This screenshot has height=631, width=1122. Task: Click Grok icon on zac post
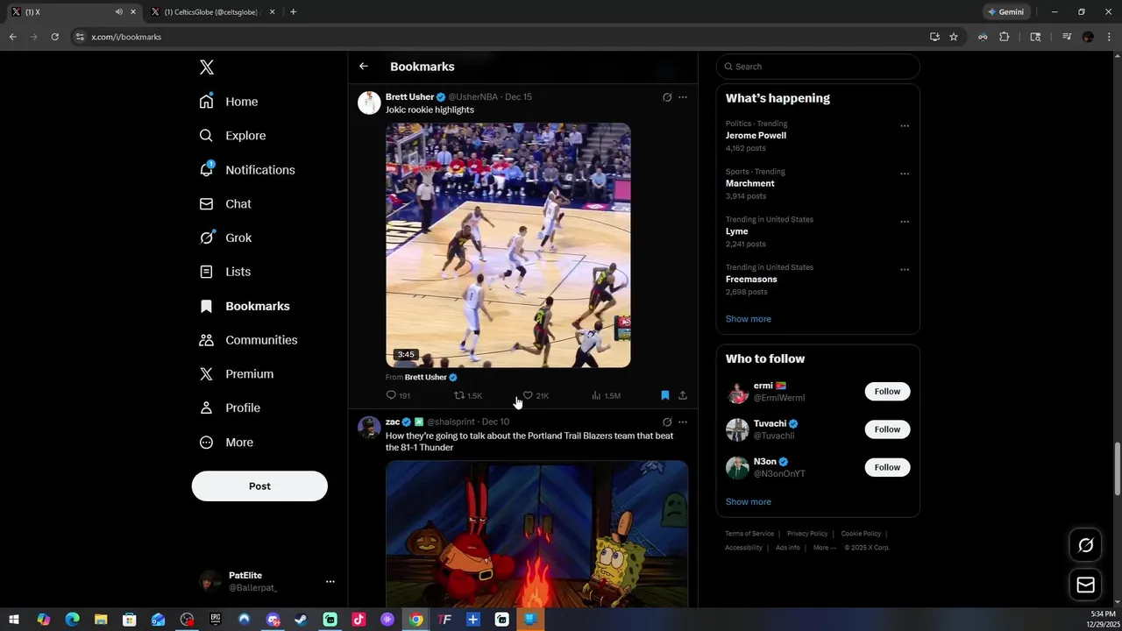667,422
